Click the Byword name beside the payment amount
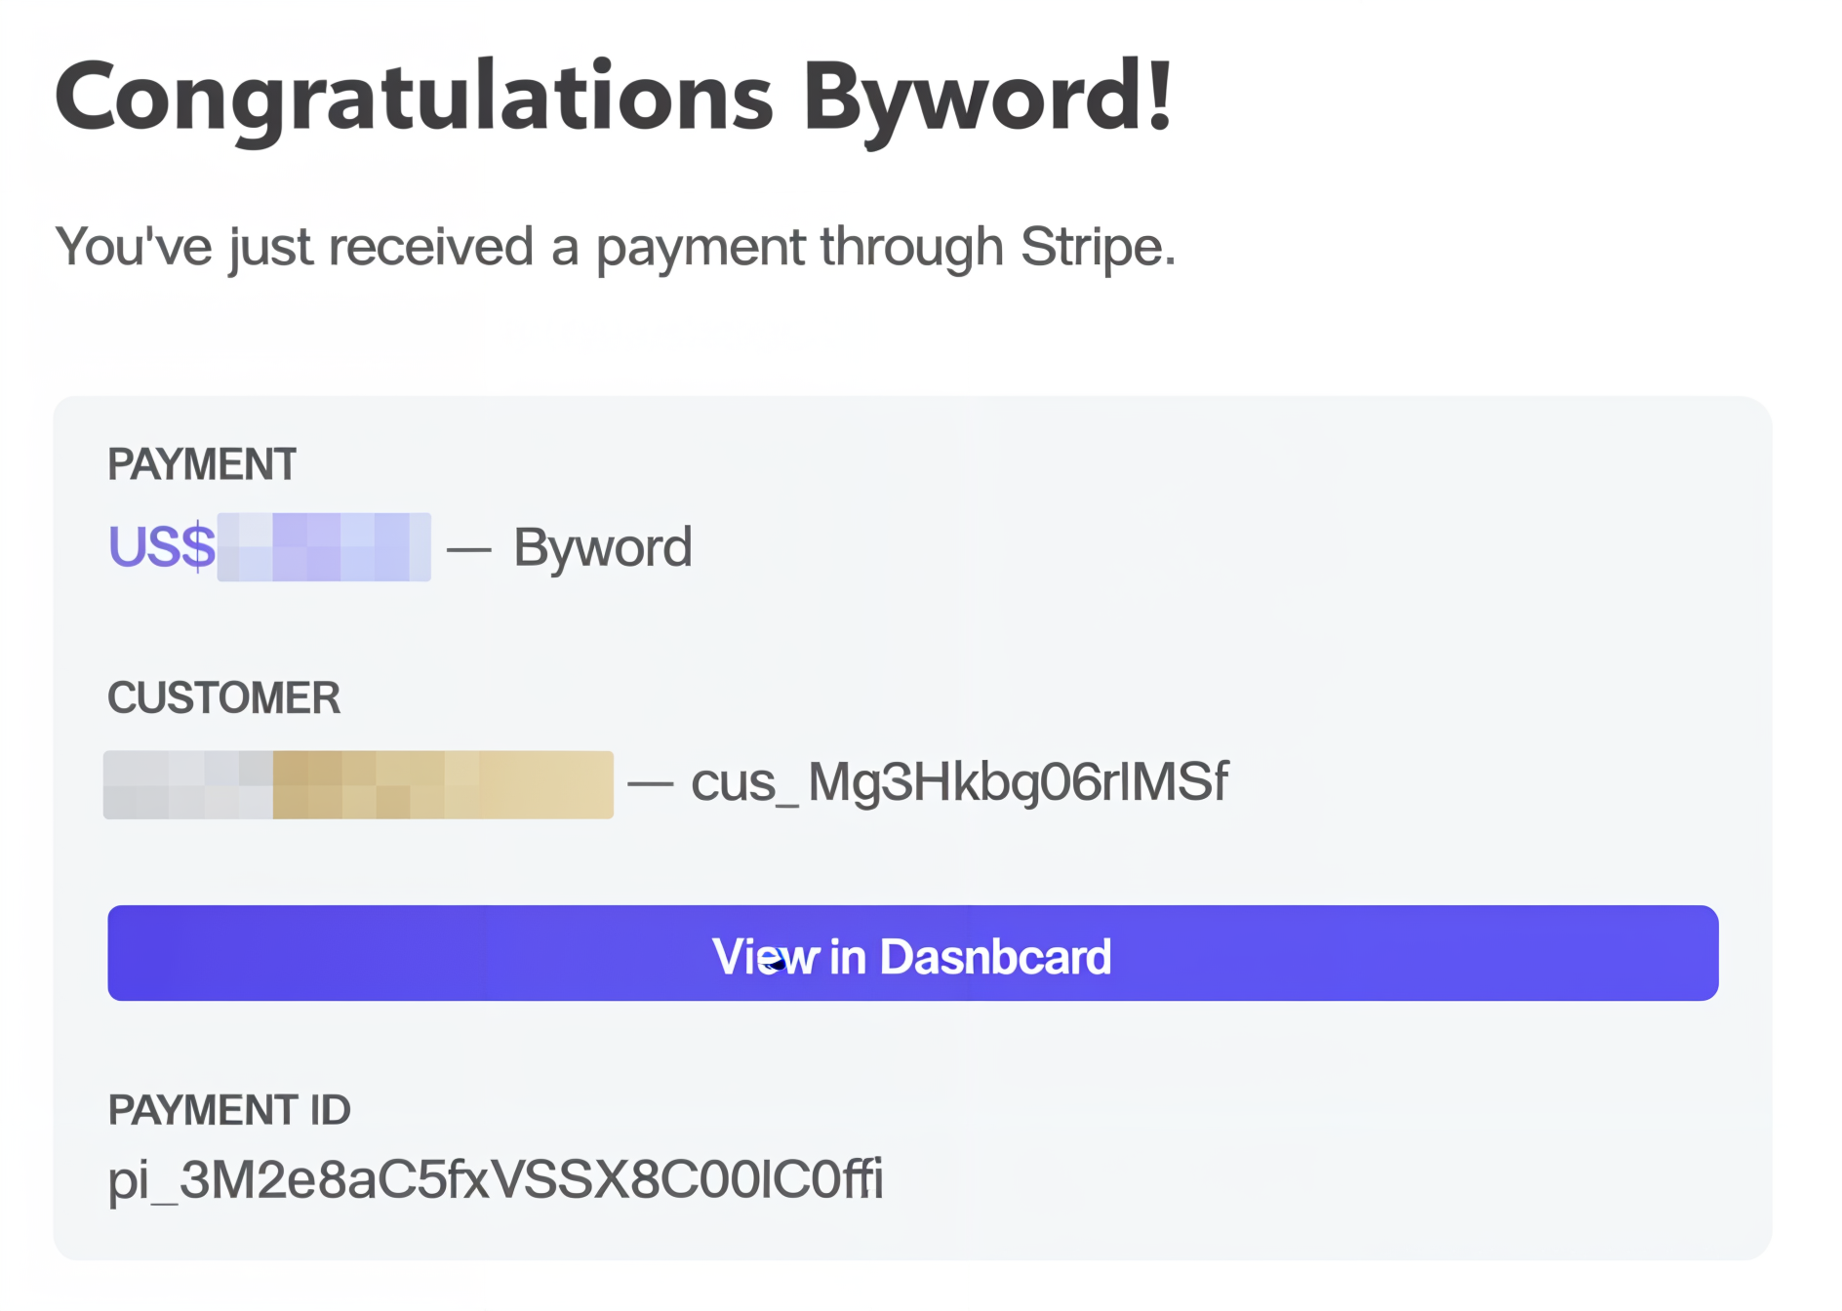1842x1311 pixels. (603, 547)
